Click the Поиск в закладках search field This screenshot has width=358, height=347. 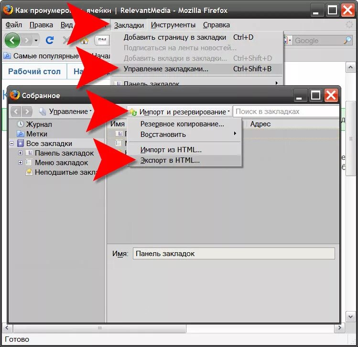pos(286,112)
